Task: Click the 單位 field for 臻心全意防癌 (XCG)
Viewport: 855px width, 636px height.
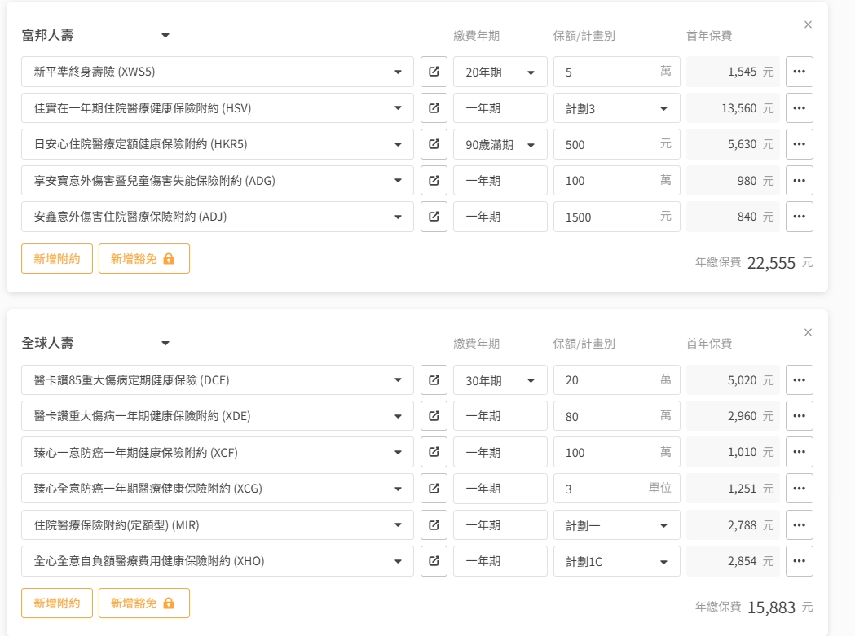Action: [603, 489]
